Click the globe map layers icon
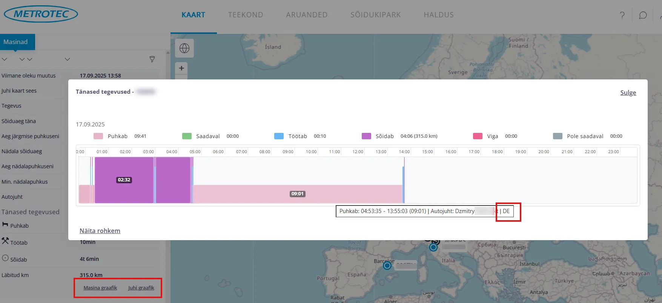The image size is (662, 303). [x=184, y=48]
